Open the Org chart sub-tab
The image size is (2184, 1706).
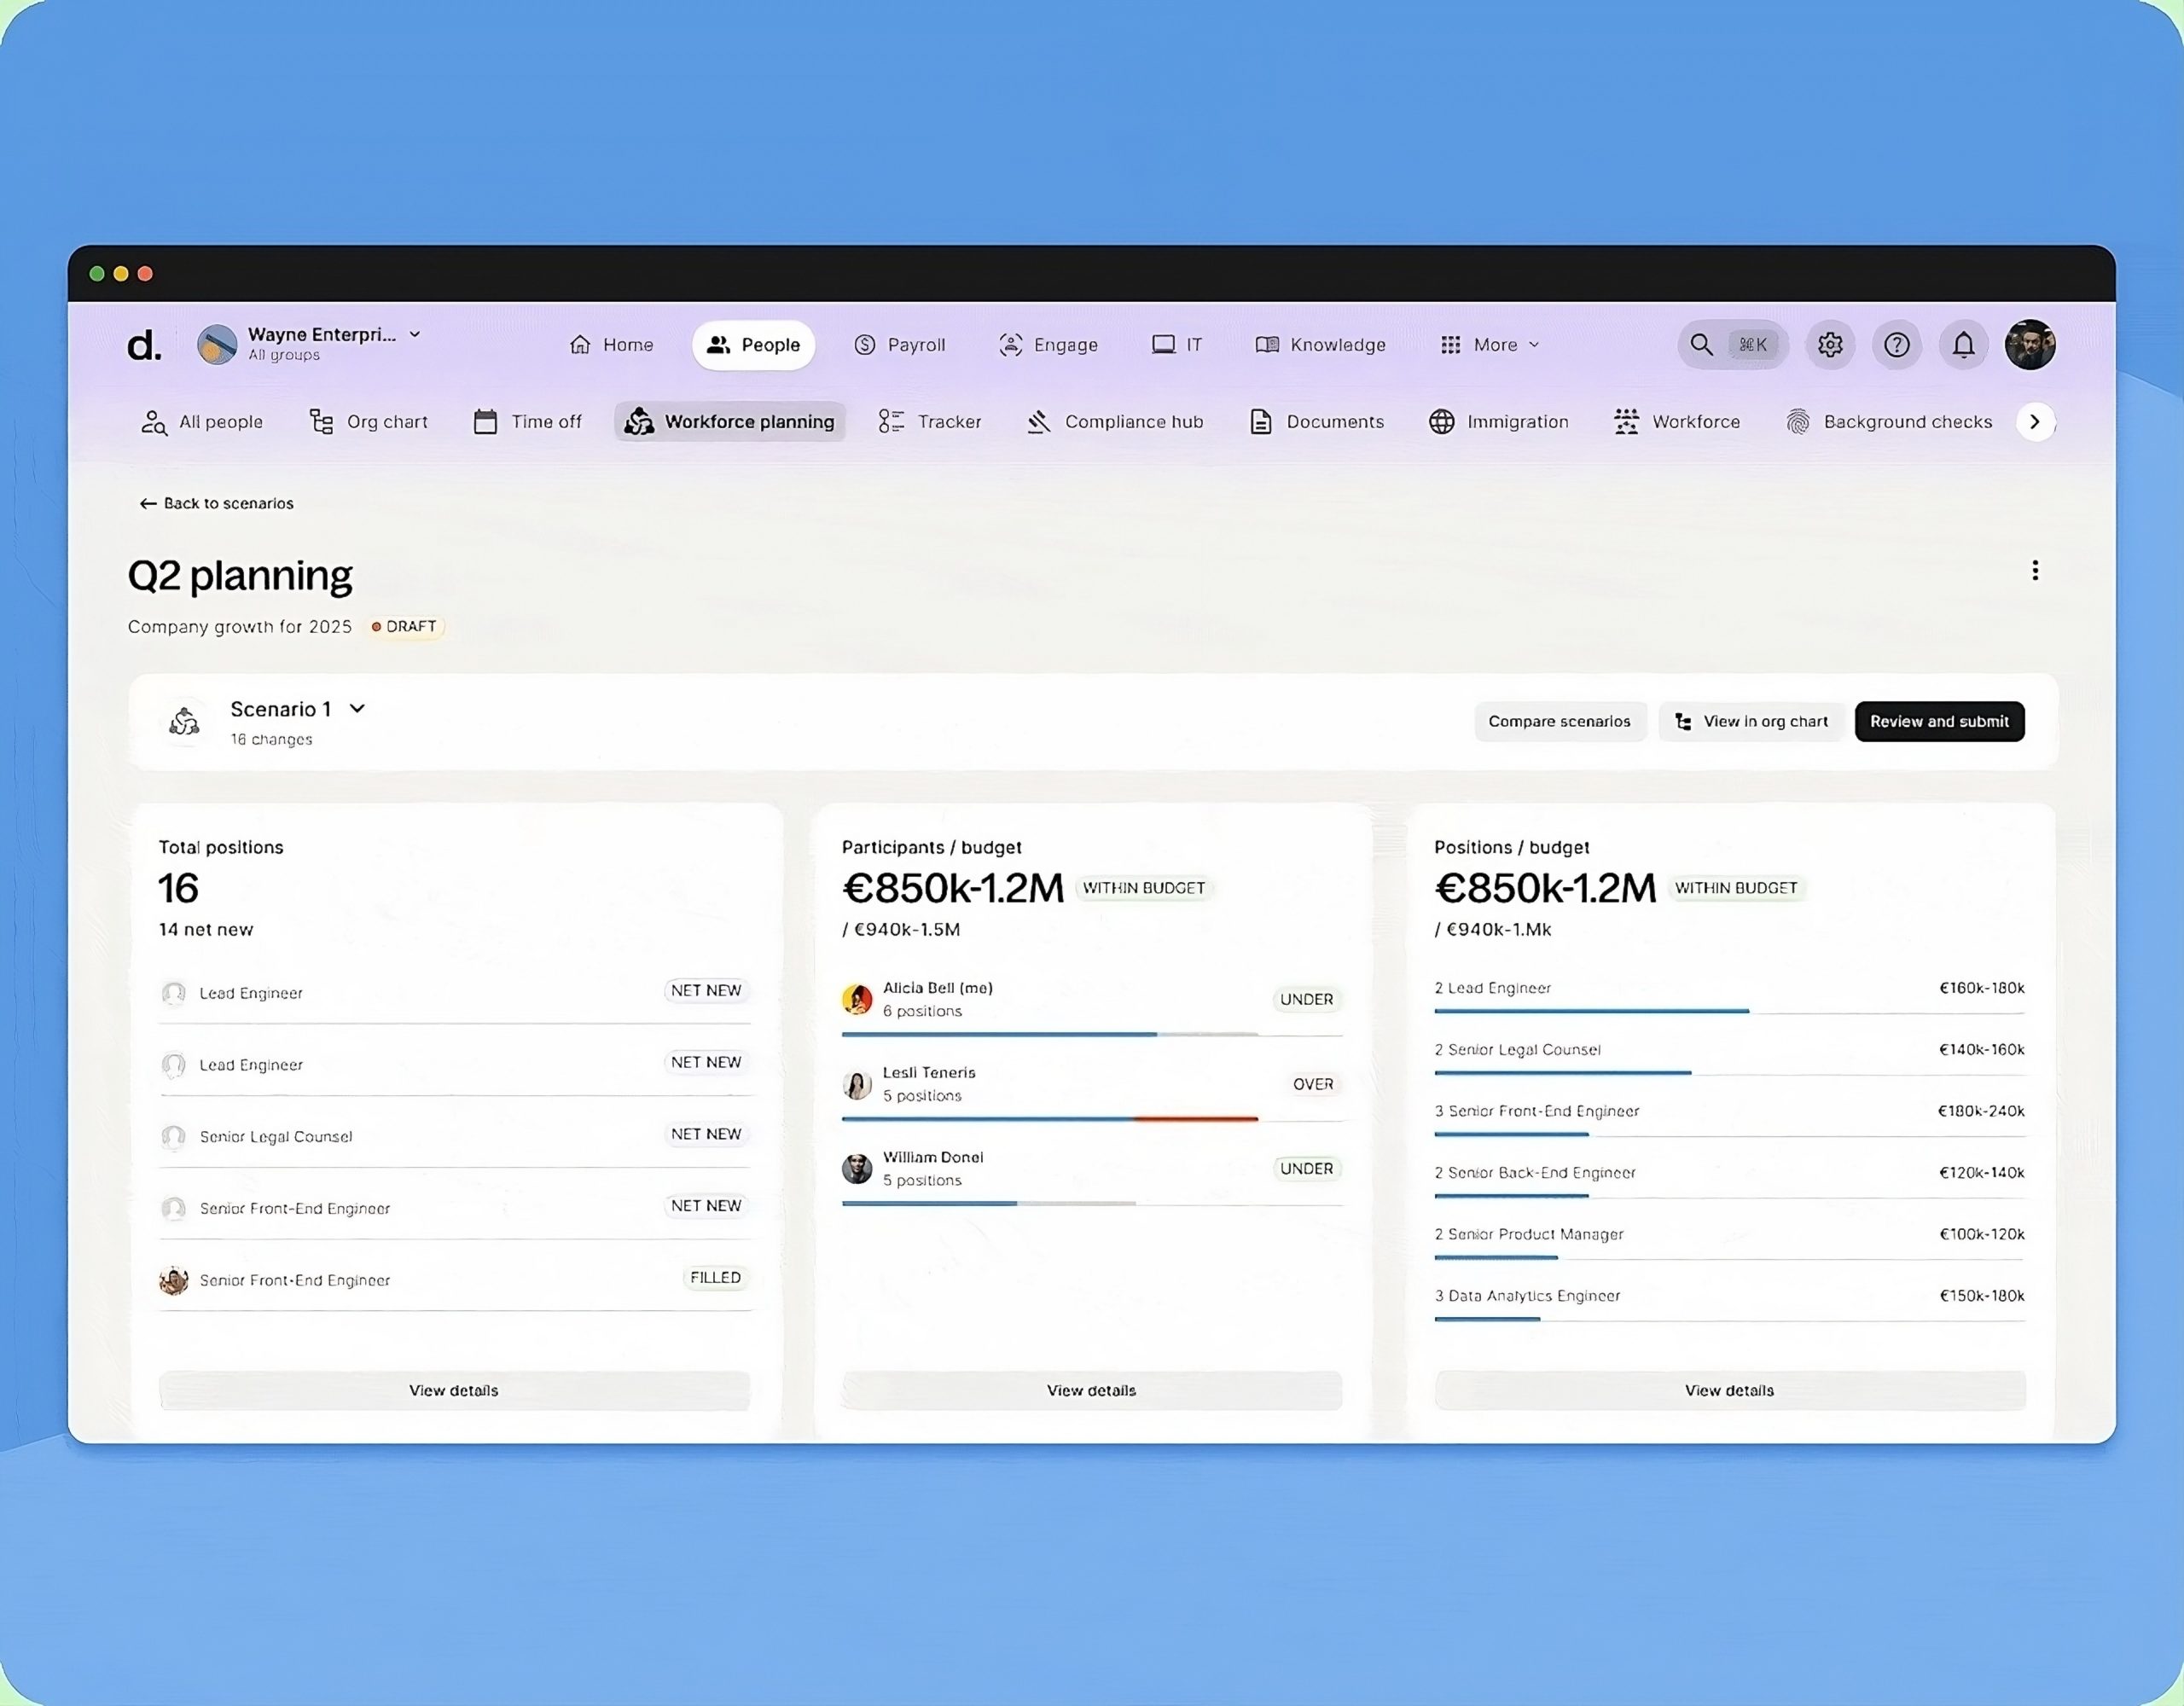click(x=368, y=422)
